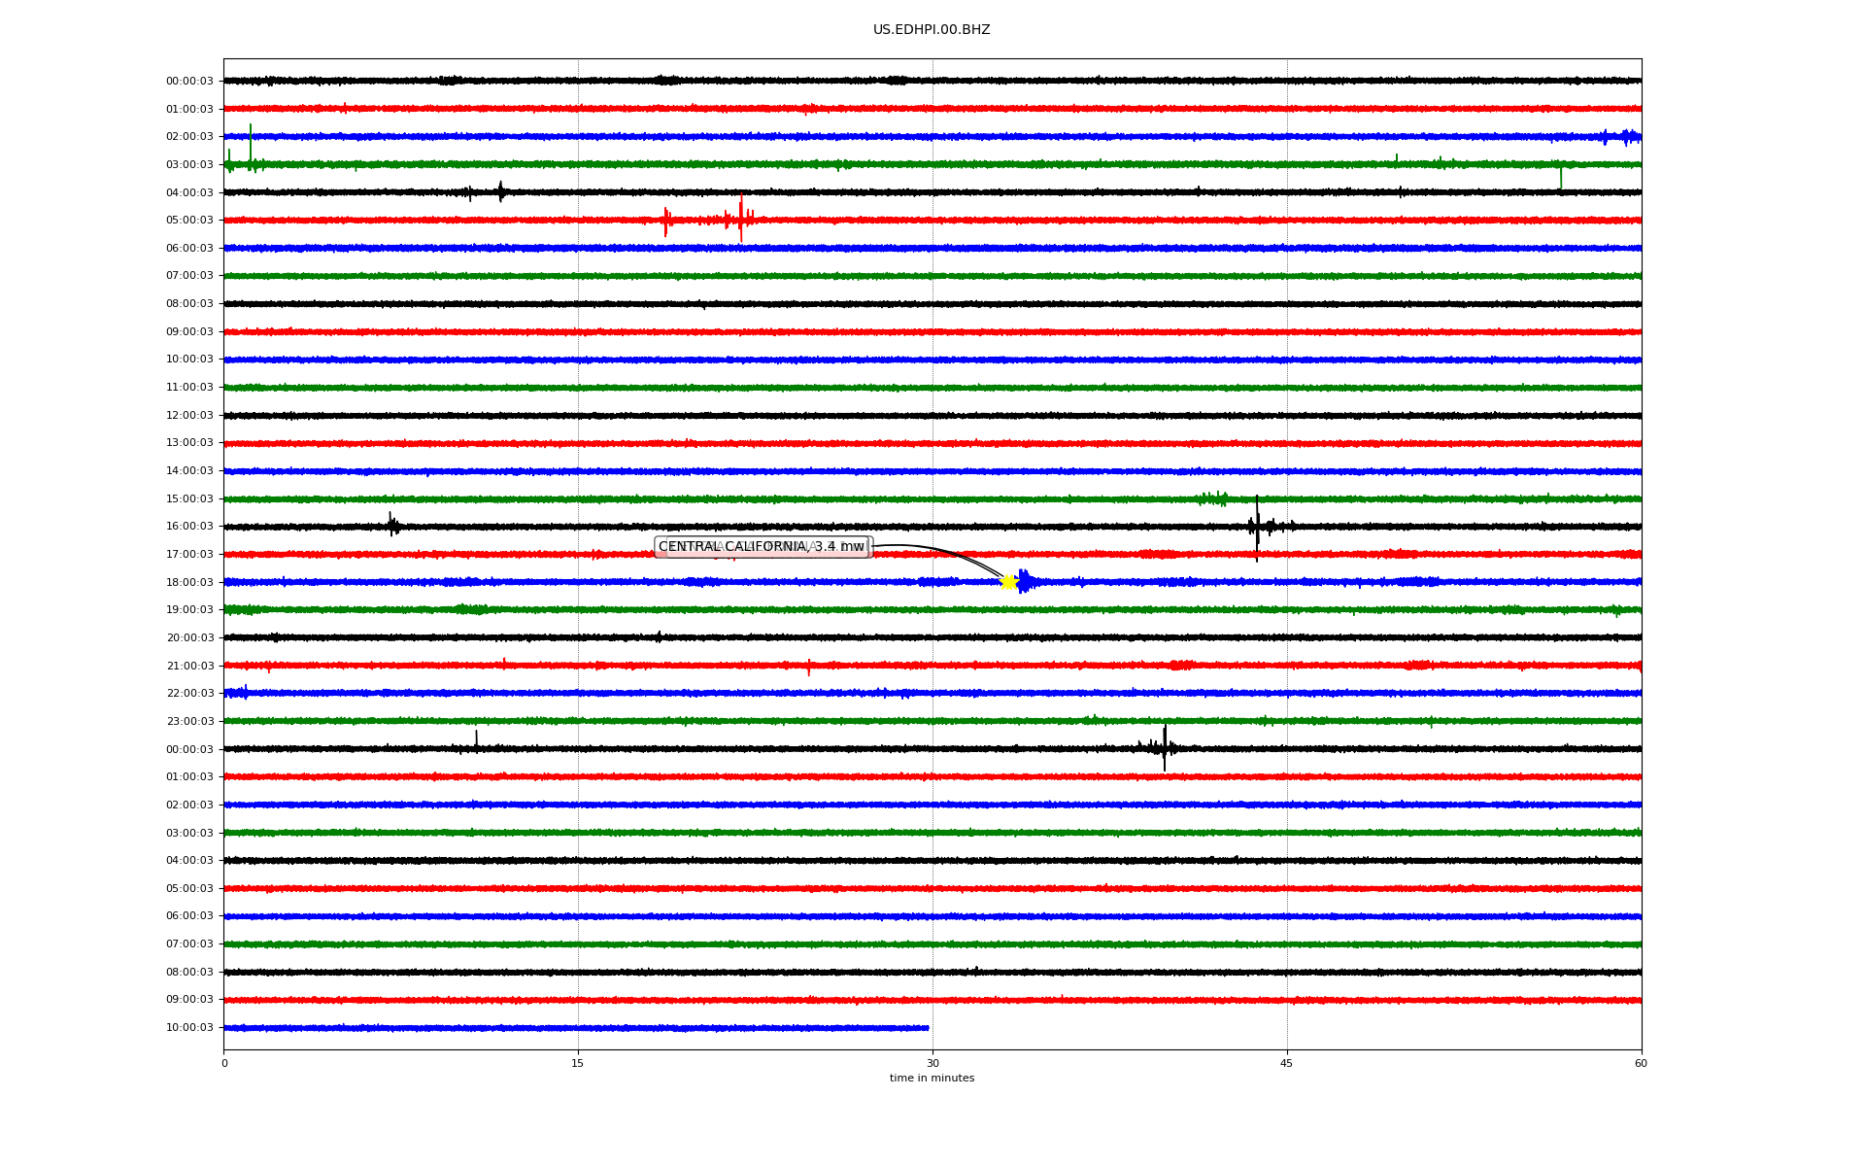
Task: Click the CENTRAL CALIFORNIA 3.4 mw label
Action: pos(762,547)
